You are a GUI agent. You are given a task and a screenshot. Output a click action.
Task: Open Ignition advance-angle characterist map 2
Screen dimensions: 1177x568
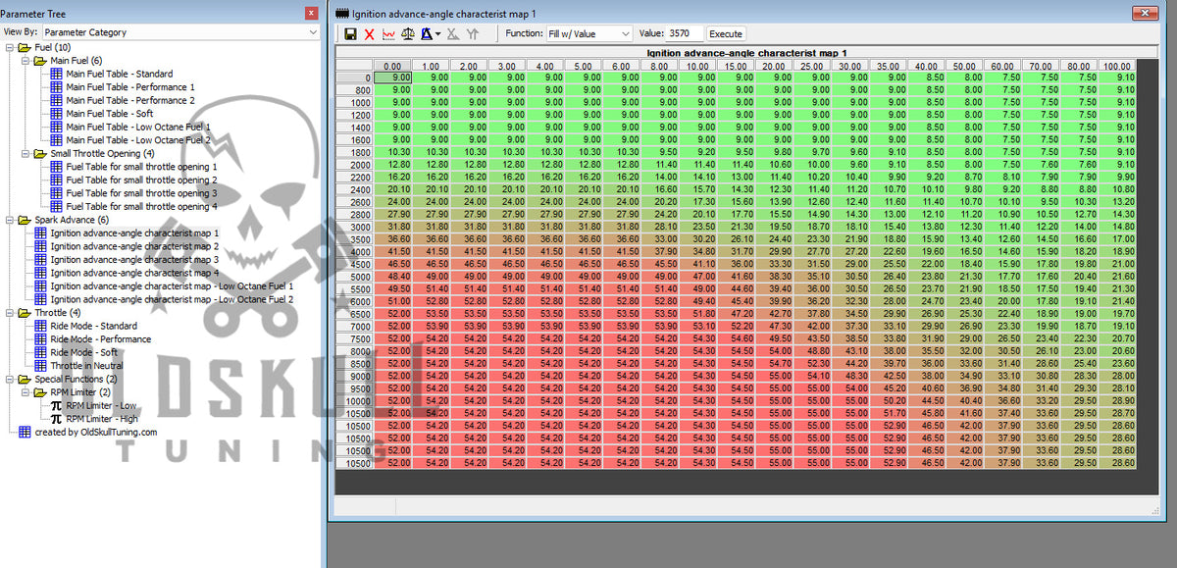tap(135, 246)
